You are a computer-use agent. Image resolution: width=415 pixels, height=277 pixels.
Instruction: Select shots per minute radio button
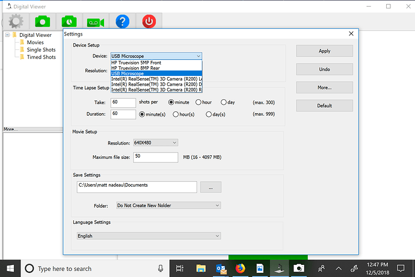[171, 102]
